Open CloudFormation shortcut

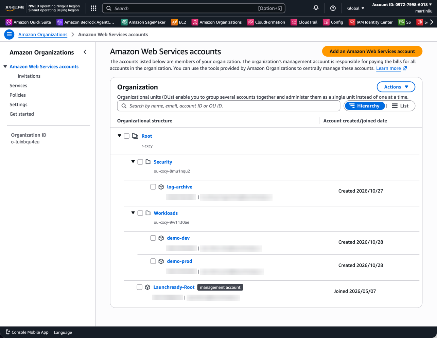pyautogui.click(x=266, y=22)
